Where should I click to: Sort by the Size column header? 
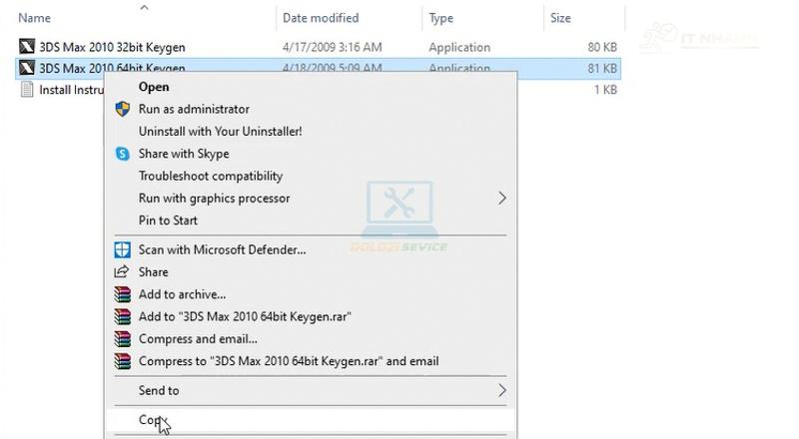pyautogui.click(x=560, y=18)
